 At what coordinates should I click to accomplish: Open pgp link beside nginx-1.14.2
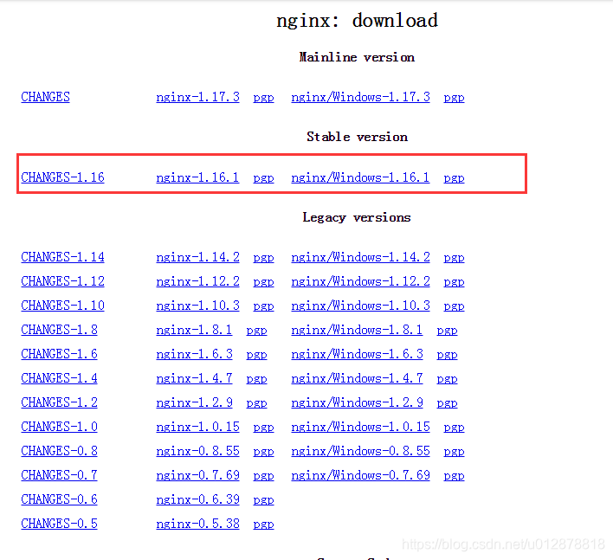[x=263, y=258]
